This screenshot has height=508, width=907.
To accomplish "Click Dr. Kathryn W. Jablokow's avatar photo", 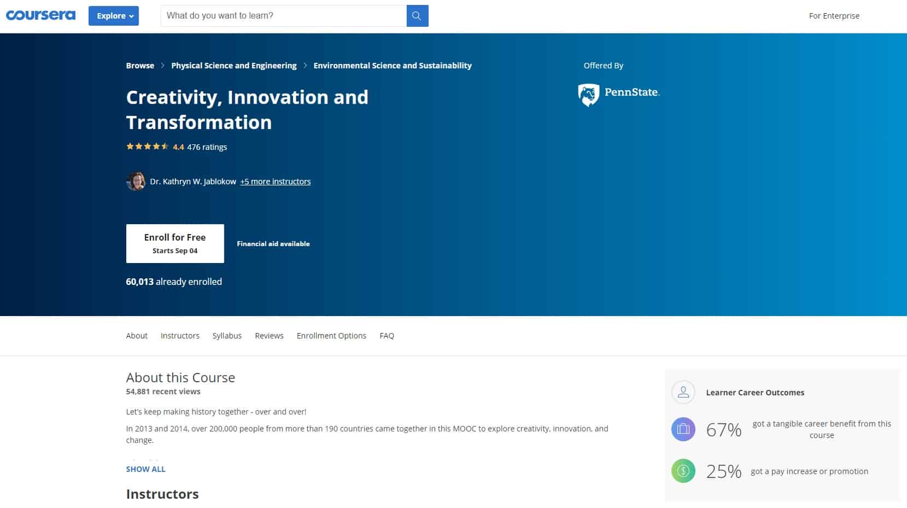I will [x=136, y=182].
